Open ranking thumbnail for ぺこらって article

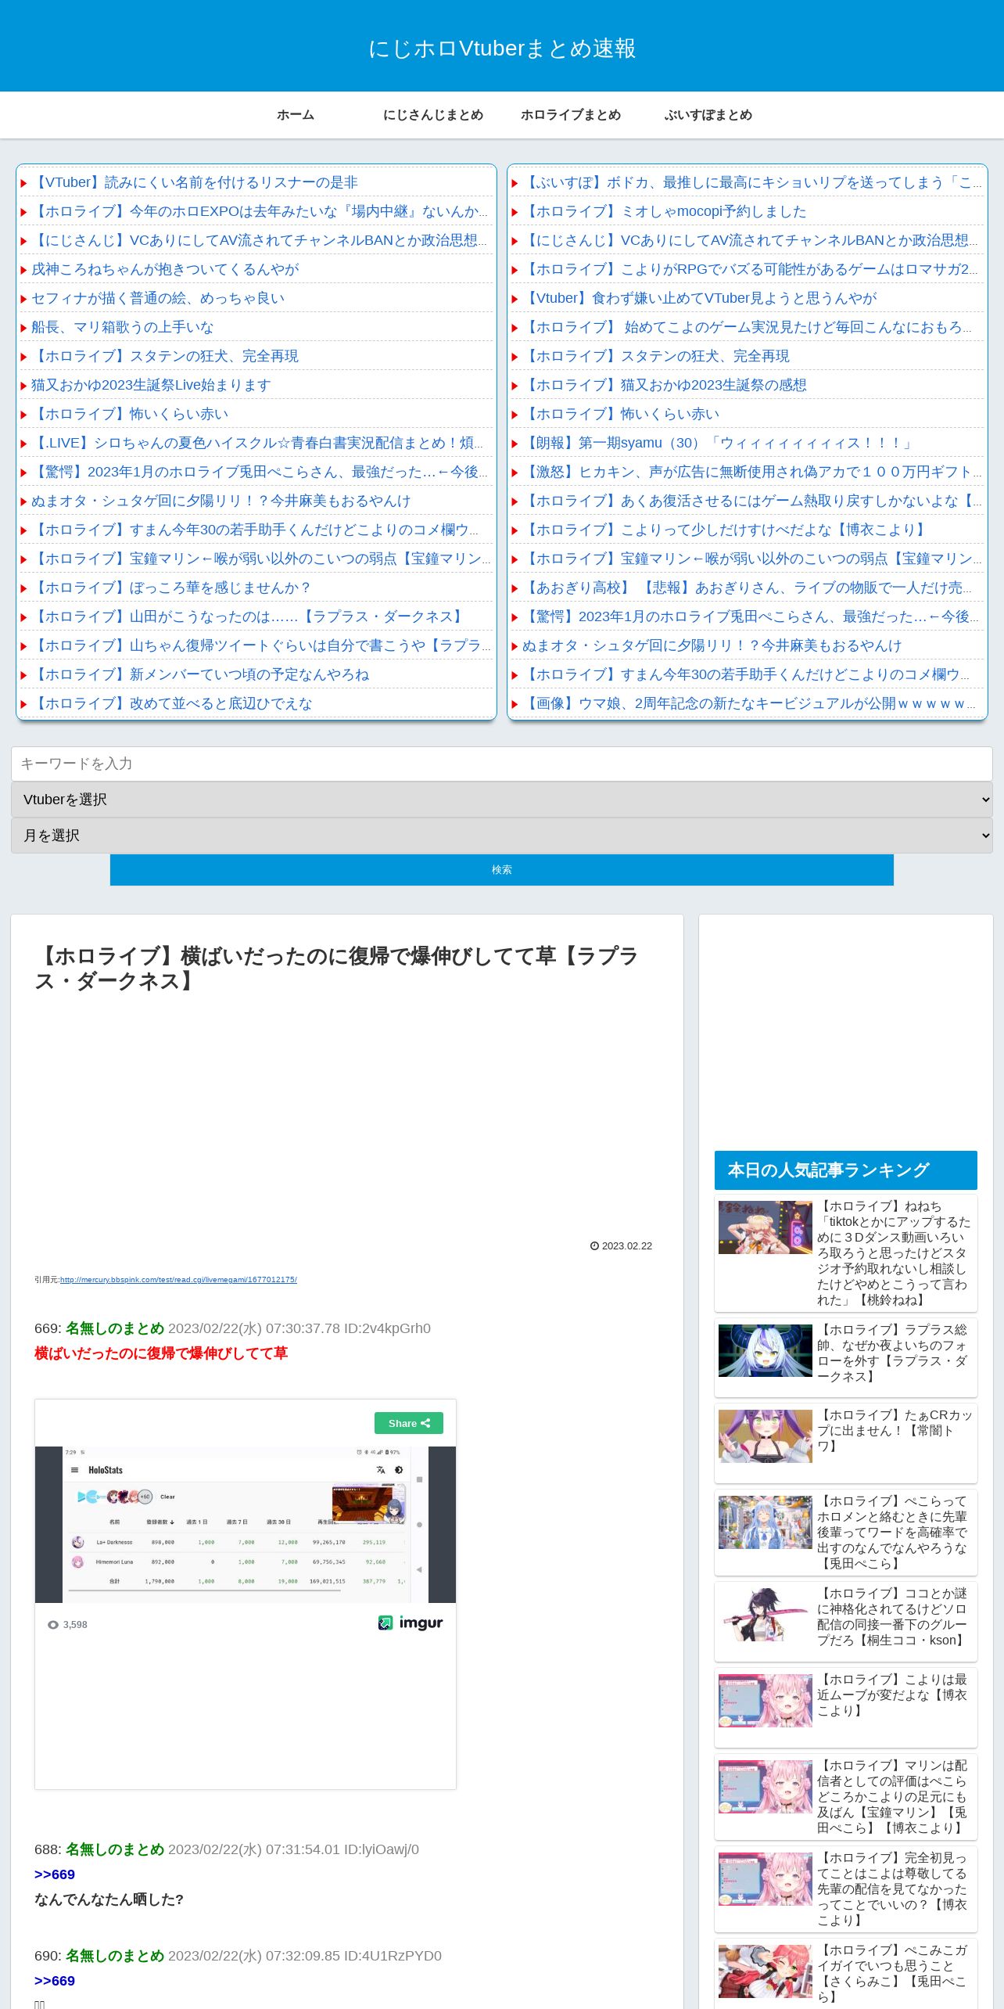coord(765,1522)
